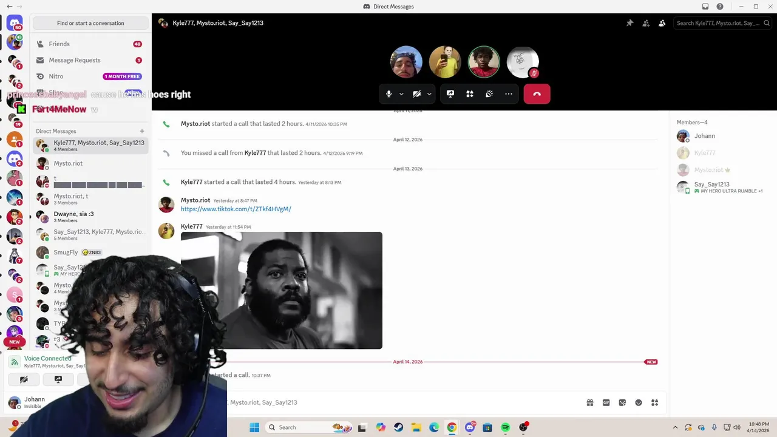Click Kyle777 username on image message
This screenshot has width=777, height=437.
point(192,226)
